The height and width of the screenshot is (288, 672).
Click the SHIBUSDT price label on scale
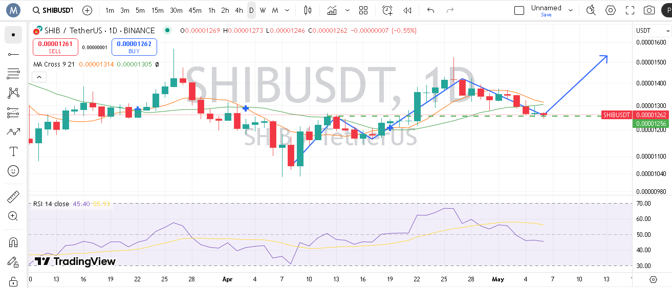click(x=616, y=115)
